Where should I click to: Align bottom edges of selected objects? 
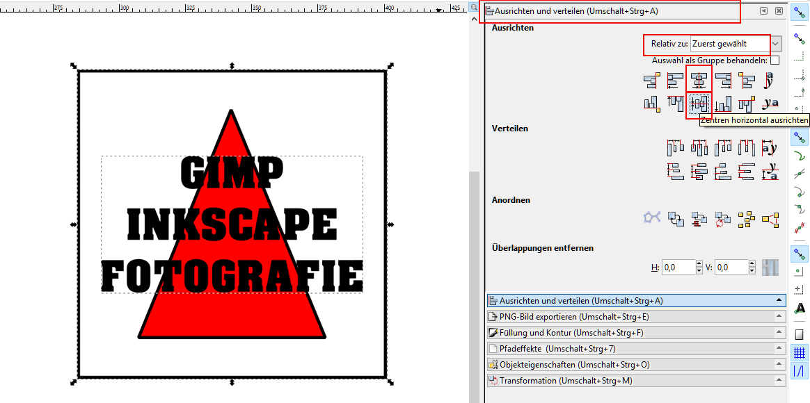click(x=723, y=104)
